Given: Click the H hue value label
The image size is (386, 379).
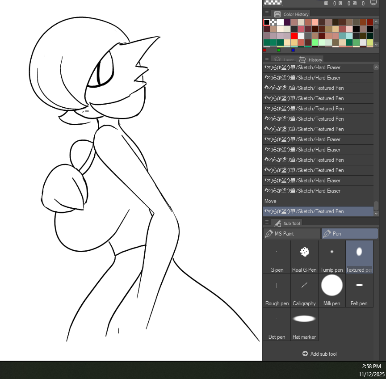Looking at the screenshot, I should coord(326,3).
